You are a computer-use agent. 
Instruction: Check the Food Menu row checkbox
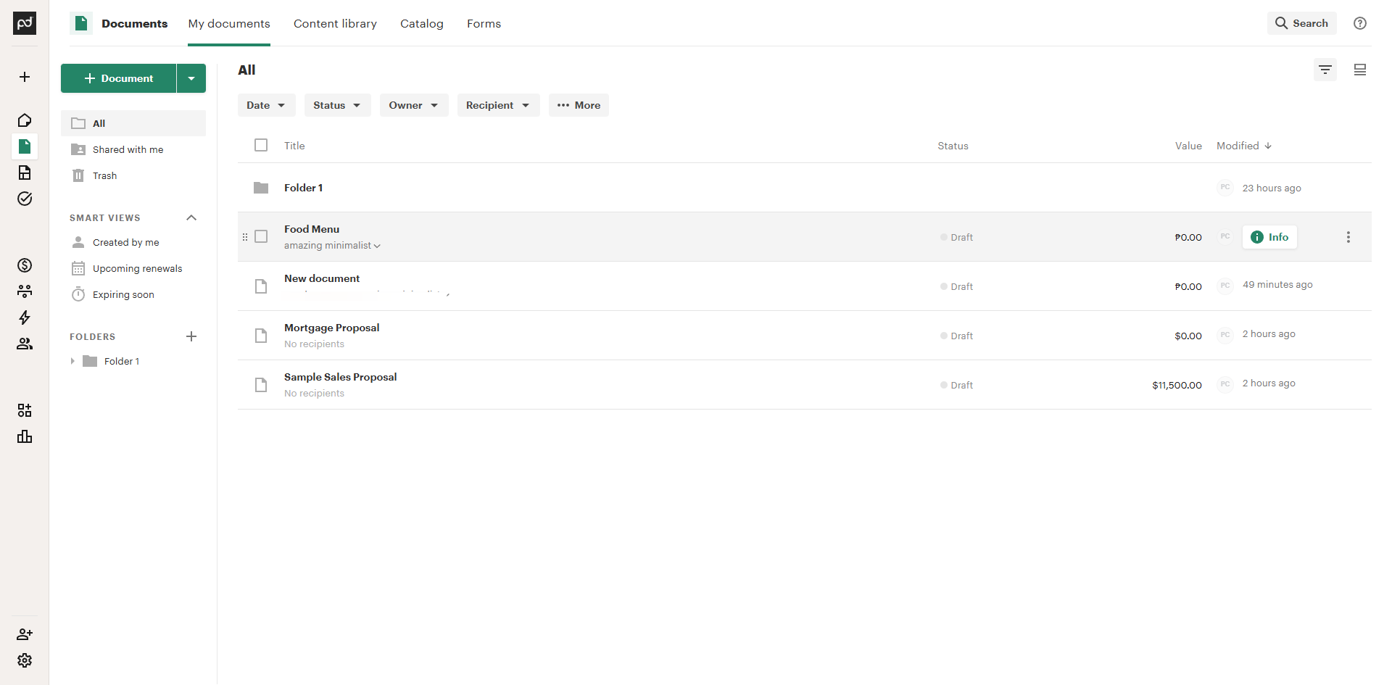(x=261, y=236)
